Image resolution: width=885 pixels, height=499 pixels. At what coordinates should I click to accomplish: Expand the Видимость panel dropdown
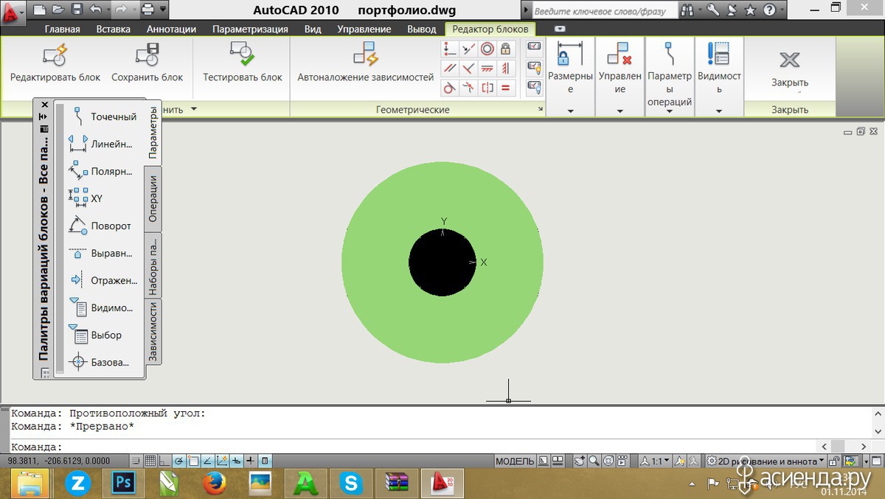click(x=719, y=111)
